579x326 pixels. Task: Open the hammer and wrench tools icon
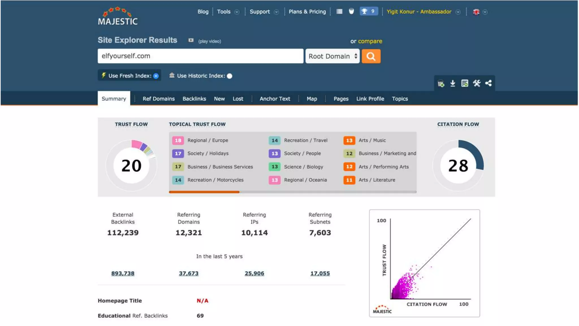click(x=477, y=83)
